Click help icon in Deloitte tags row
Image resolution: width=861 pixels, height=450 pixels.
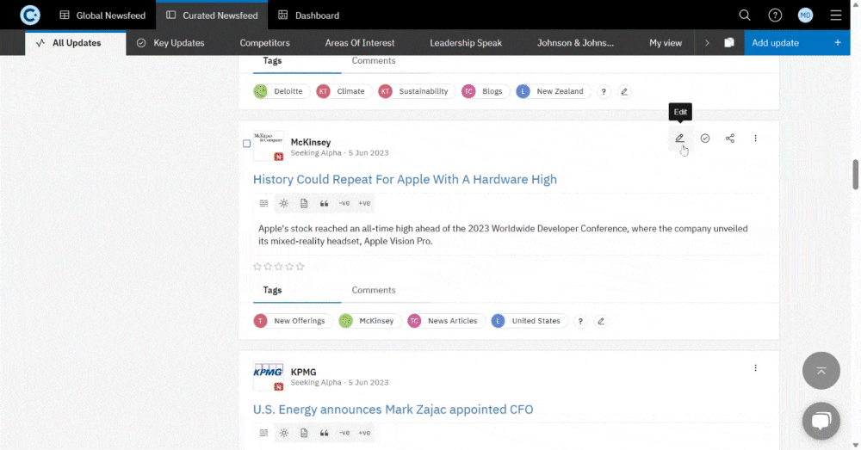(x=604, y=92)
